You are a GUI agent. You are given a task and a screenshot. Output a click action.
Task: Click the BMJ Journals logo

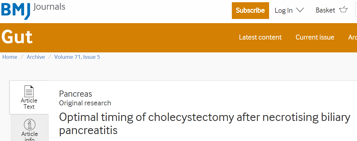coord(33,10)
